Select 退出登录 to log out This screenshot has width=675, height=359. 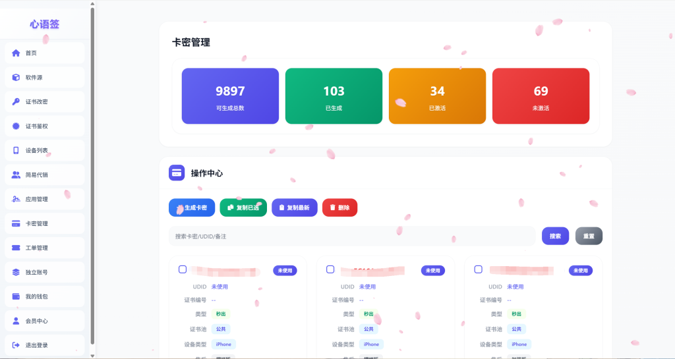click(x=44, y=345)
